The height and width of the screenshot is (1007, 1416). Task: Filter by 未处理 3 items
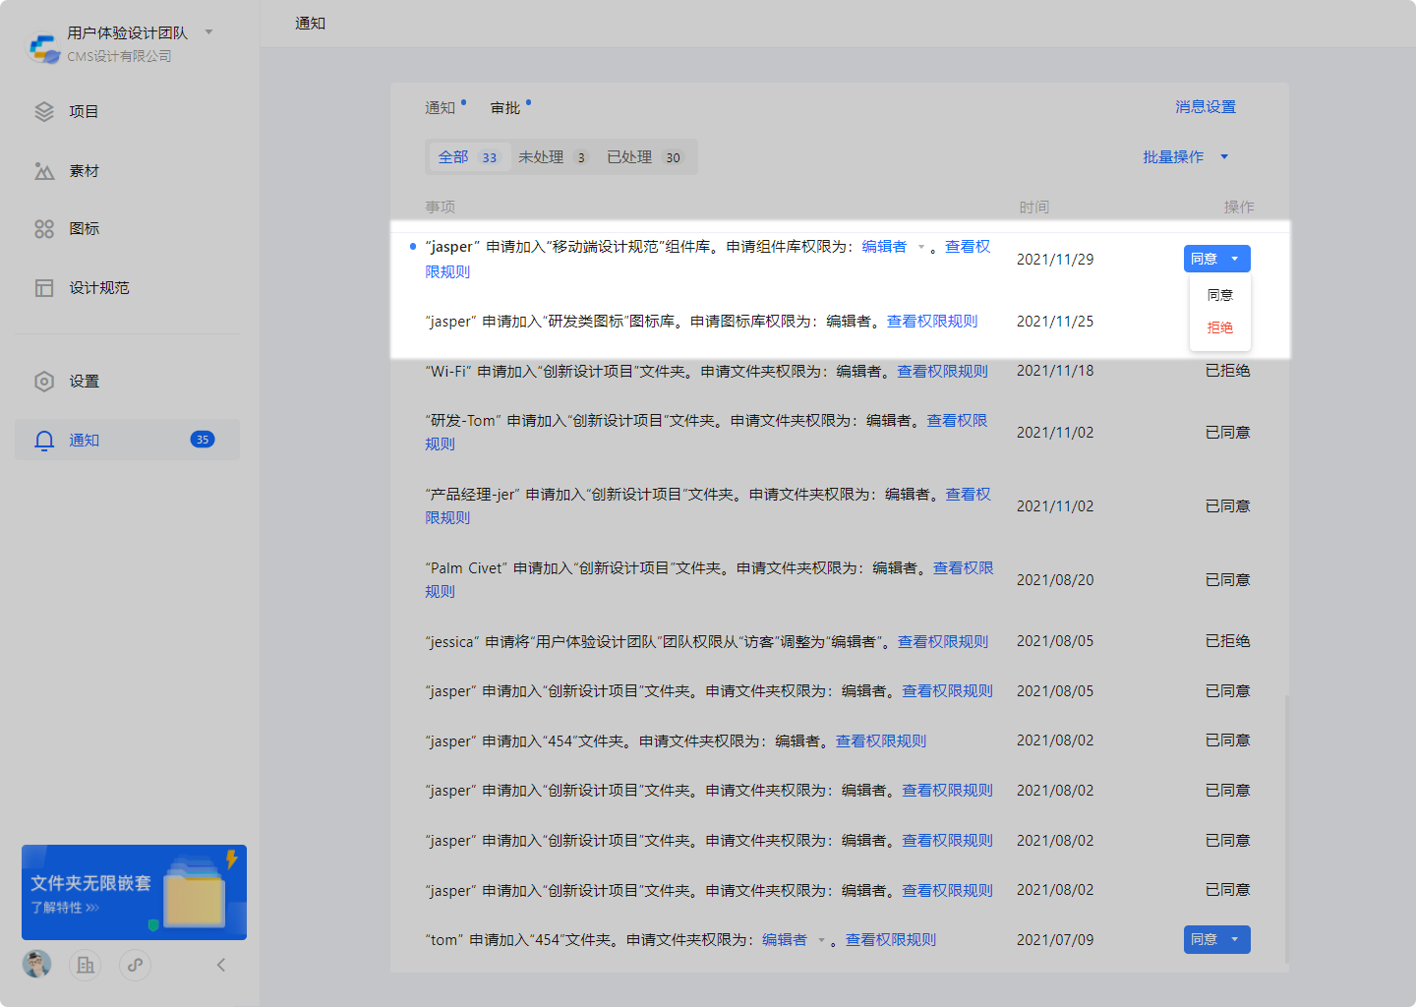(554, 157)
